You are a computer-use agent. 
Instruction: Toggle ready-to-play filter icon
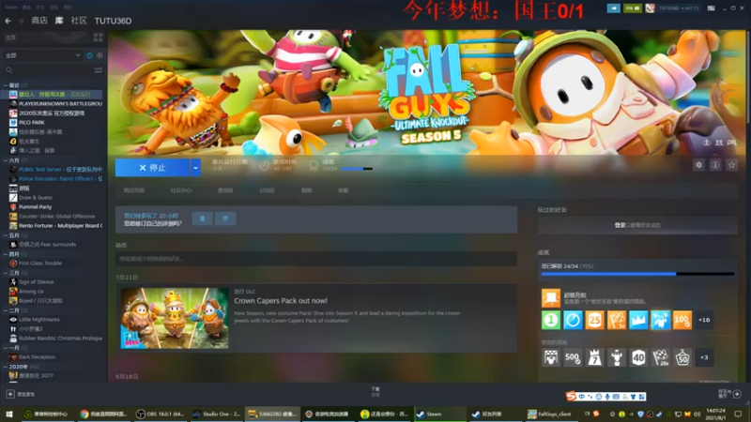click(100, 55)
